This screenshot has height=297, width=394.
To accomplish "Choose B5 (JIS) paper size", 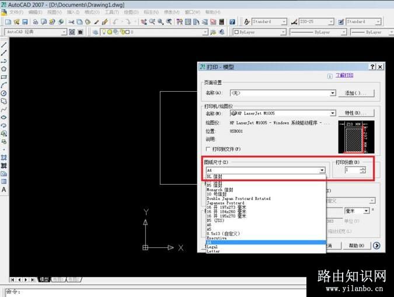I will 266,220.
